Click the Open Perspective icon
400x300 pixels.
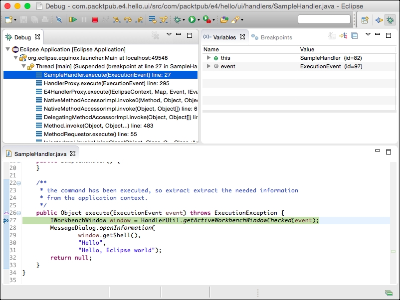pyautogui.click(x=365, y=20)
